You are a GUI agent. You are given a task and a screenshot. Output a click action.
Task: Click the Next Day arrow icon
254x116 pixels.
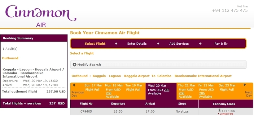coord(245,85)
